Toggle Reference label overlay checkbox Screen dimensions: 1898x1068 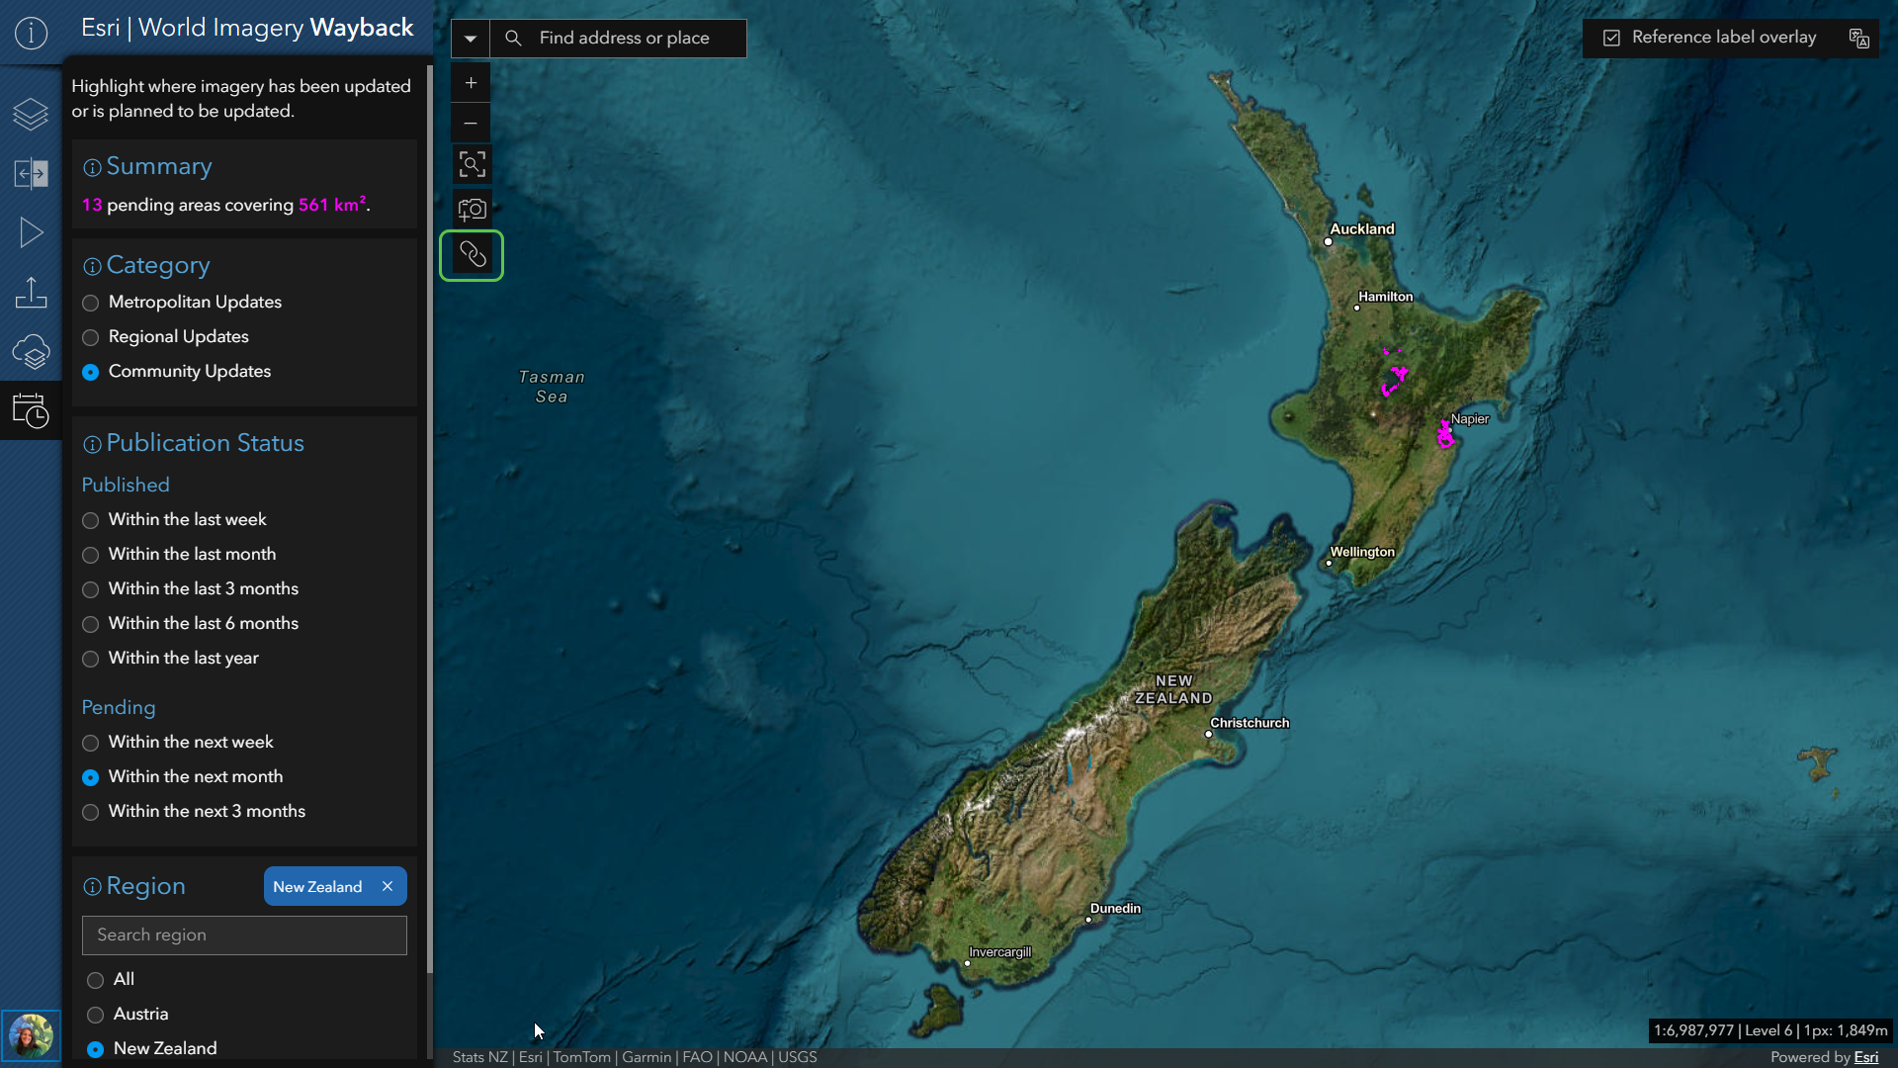coord(1611,38)
